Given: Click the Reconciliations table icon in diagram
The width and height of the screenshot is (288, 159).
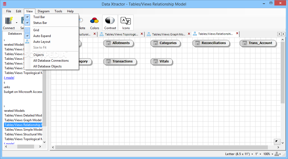Looking at the screenshot, I should [x=197, y=43].
